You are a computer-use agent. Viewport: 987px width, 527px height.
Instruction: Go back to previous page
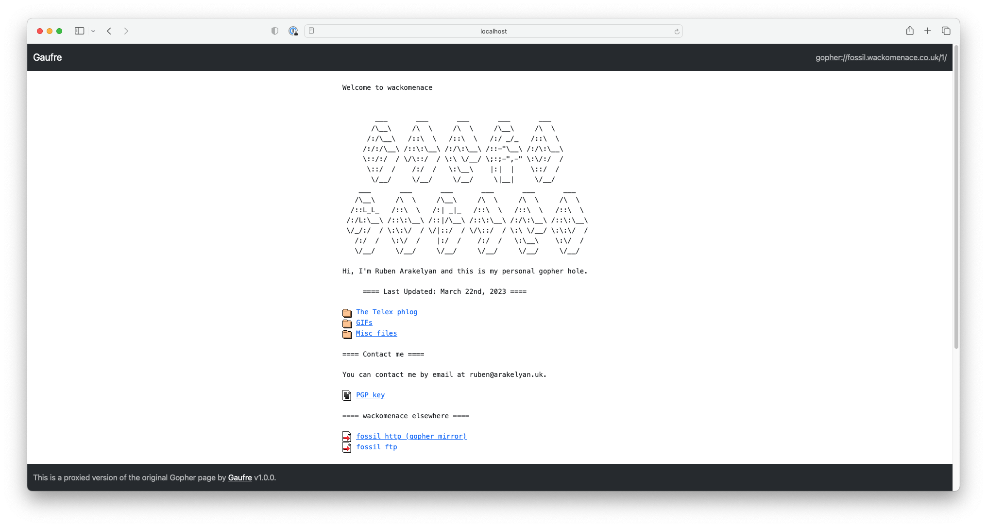(x=109, y=31)
